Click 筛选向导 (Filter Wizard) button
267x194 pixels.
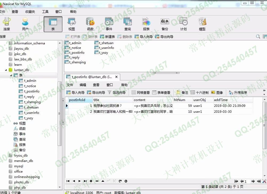(x=117, y=92)
